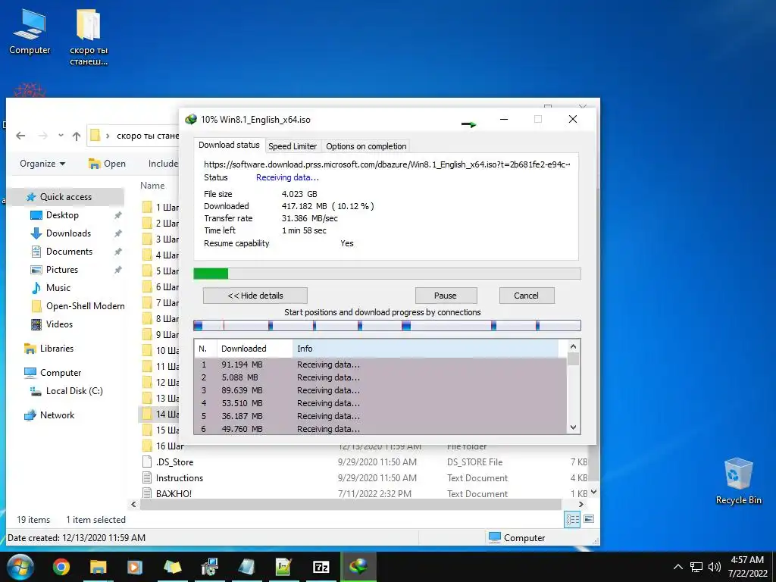
Task: Open the Organize dropdown menu
Action: pyautogui.click(x=42, y=164)
